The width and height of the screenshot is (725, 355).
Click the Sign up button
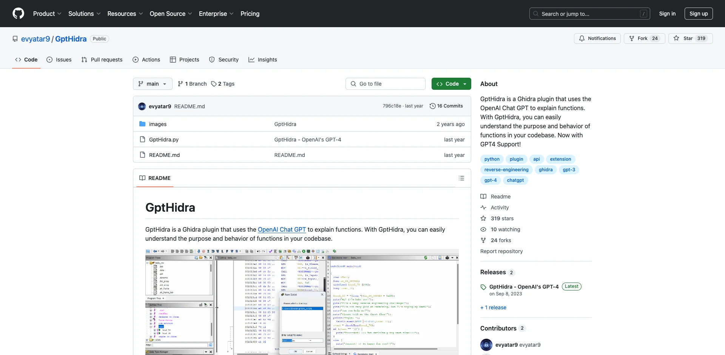699,14
